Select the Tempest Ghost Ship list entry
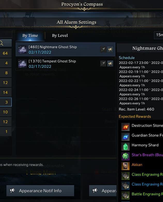 tap(65, 64)
